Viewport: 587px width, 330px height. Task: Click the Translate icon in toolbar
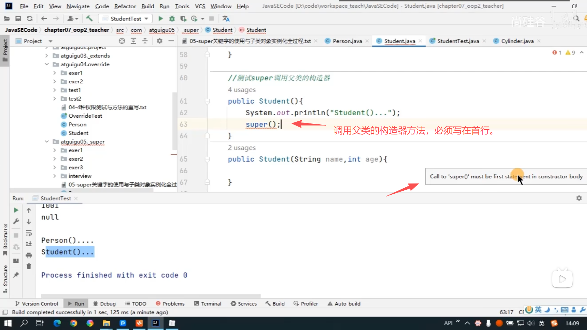[226, 19]
